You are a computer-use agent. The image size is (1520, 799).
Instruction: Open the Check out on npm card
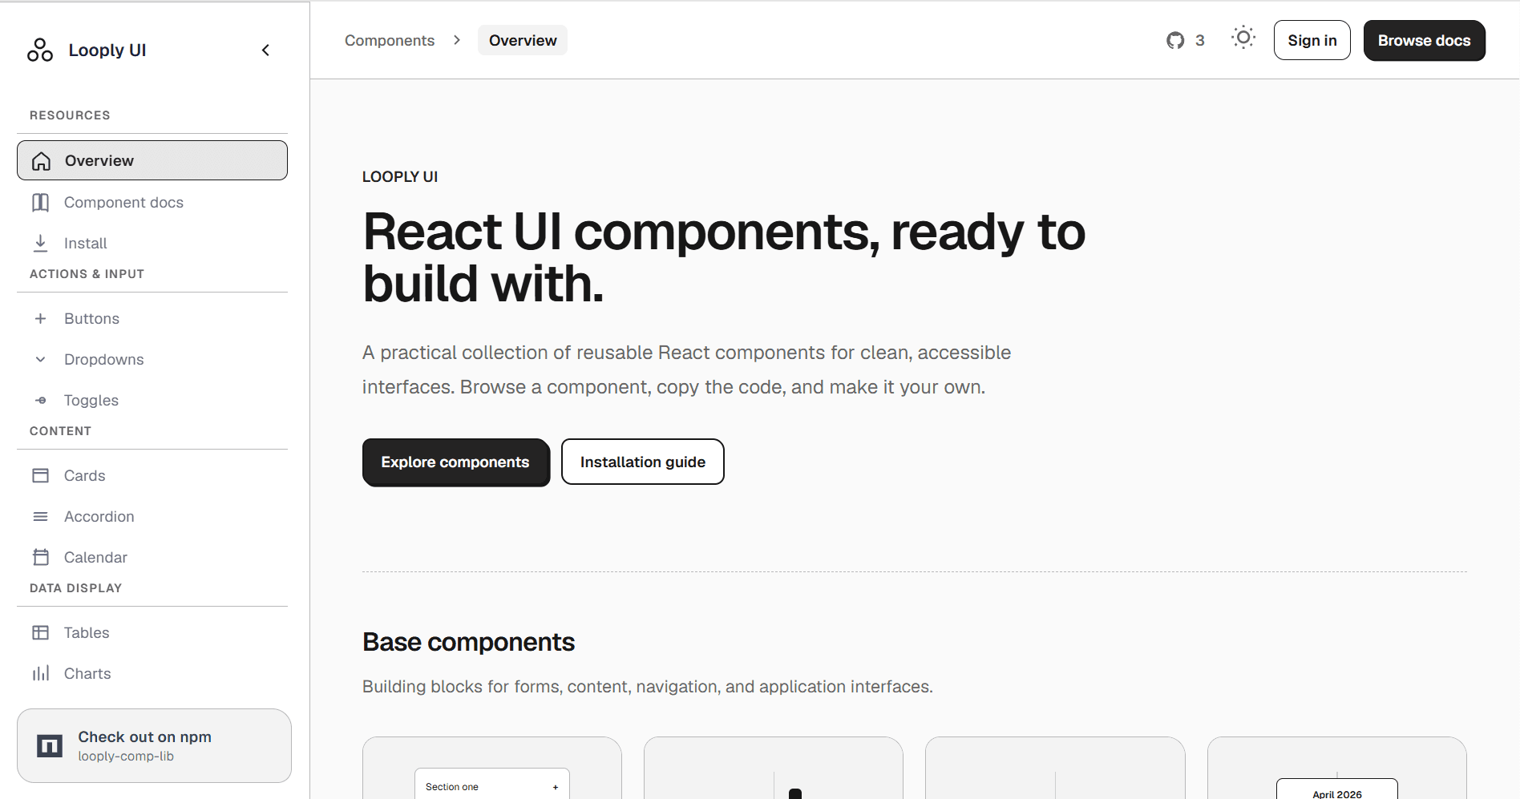154,745
